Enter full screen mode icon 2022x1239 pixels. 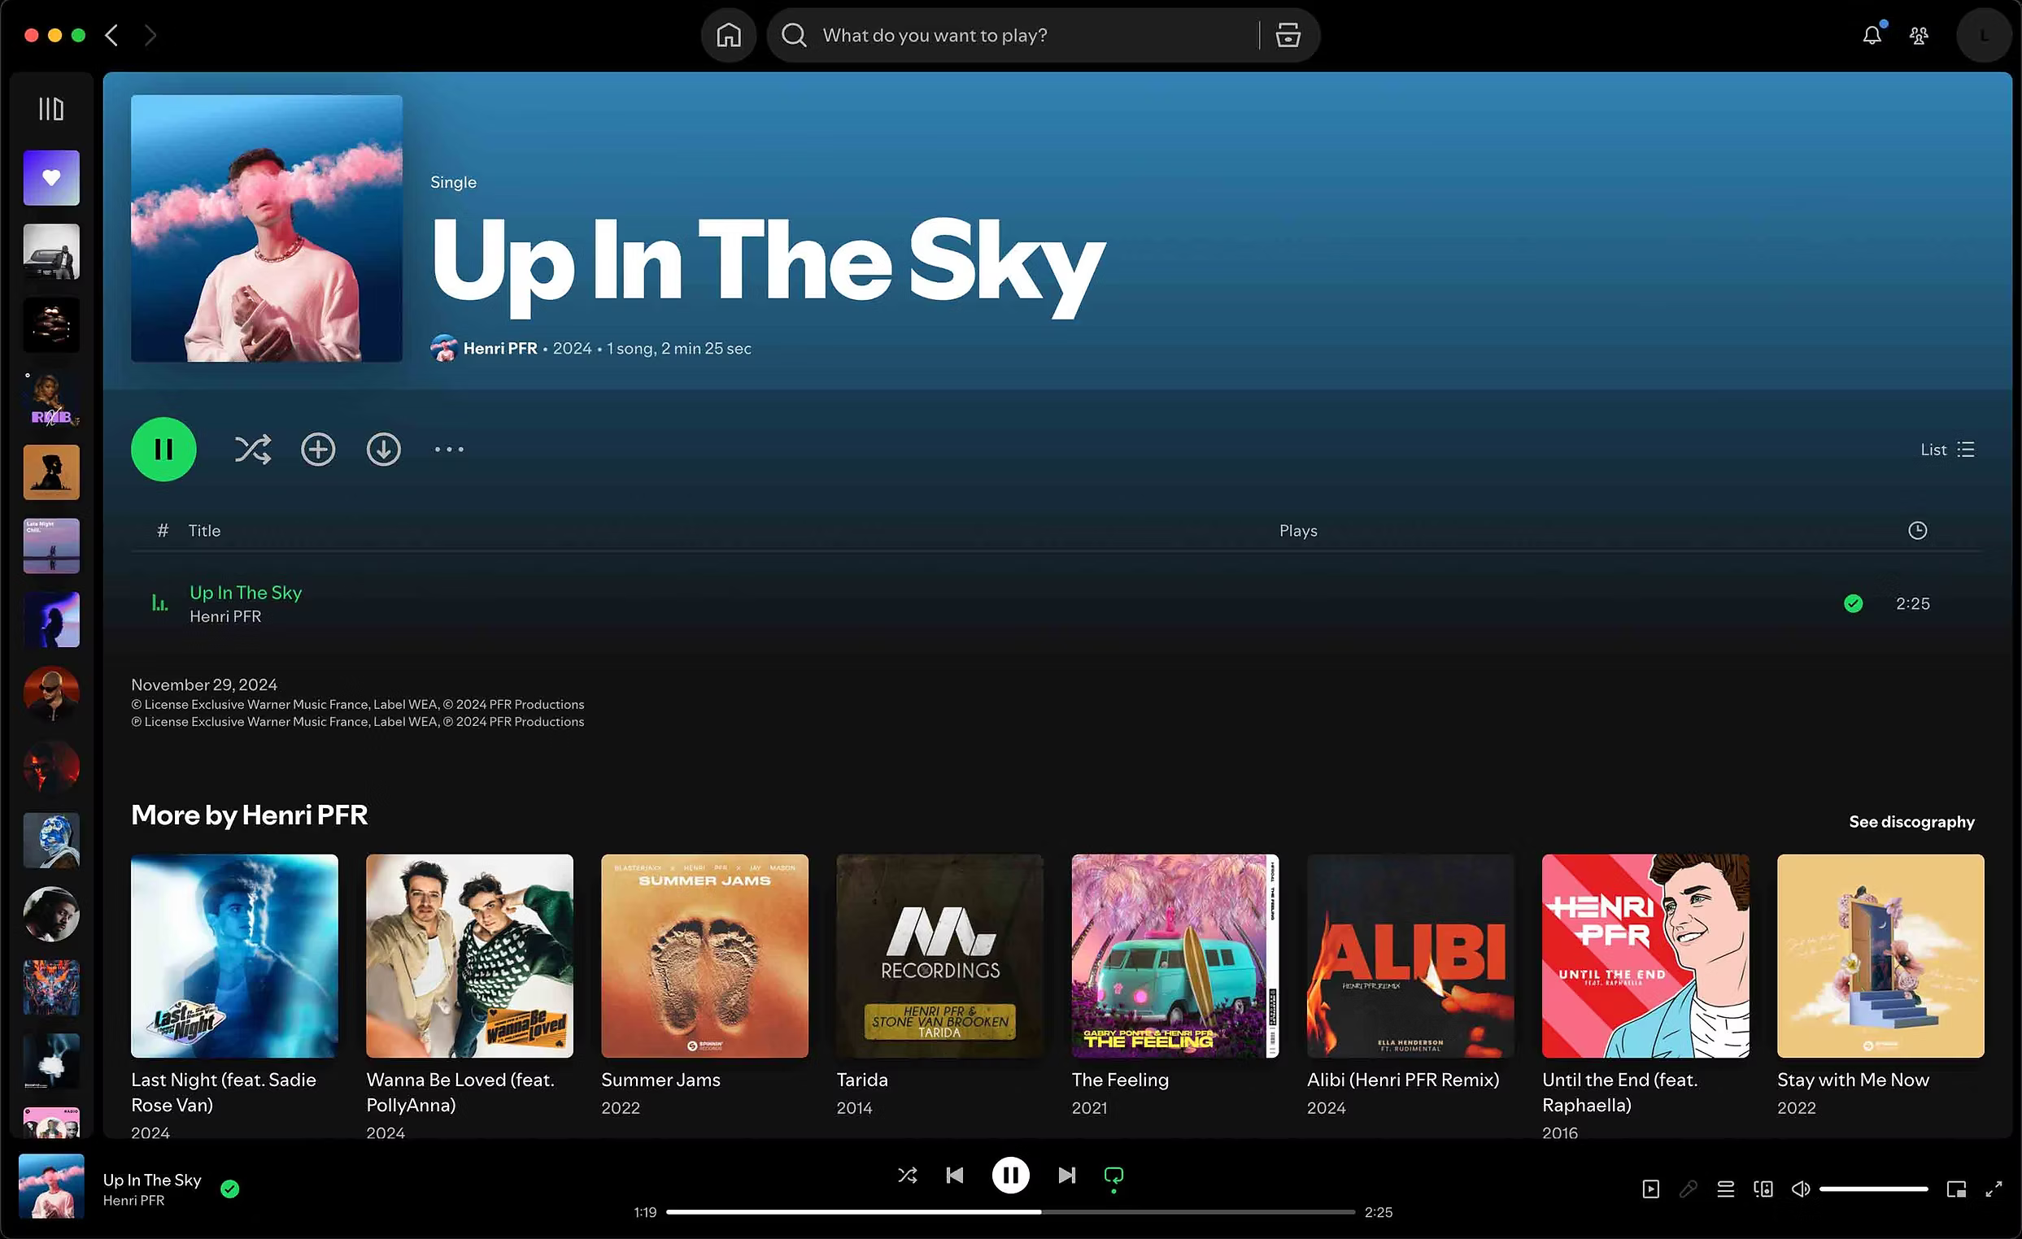tap(1994, 1189)
